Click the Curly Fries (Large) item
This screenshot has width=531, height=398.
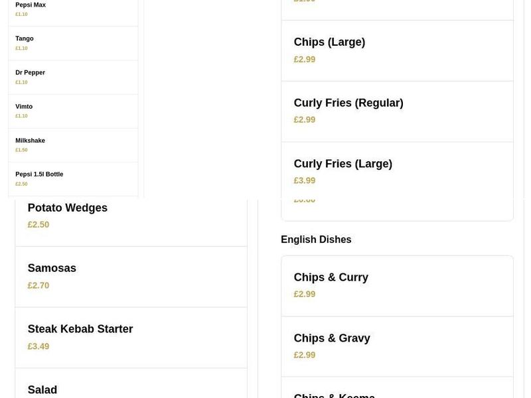343,163
